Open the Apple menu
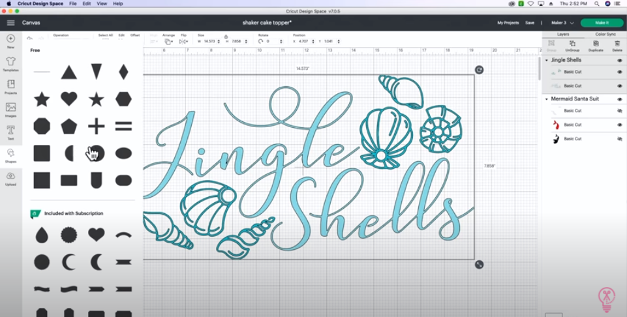Image resolution: width=627 pixels, height=317 pixels. click(8, 4)
